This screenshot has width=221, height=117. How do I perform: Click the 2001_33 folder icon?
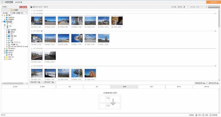click(x=7, y=57)
